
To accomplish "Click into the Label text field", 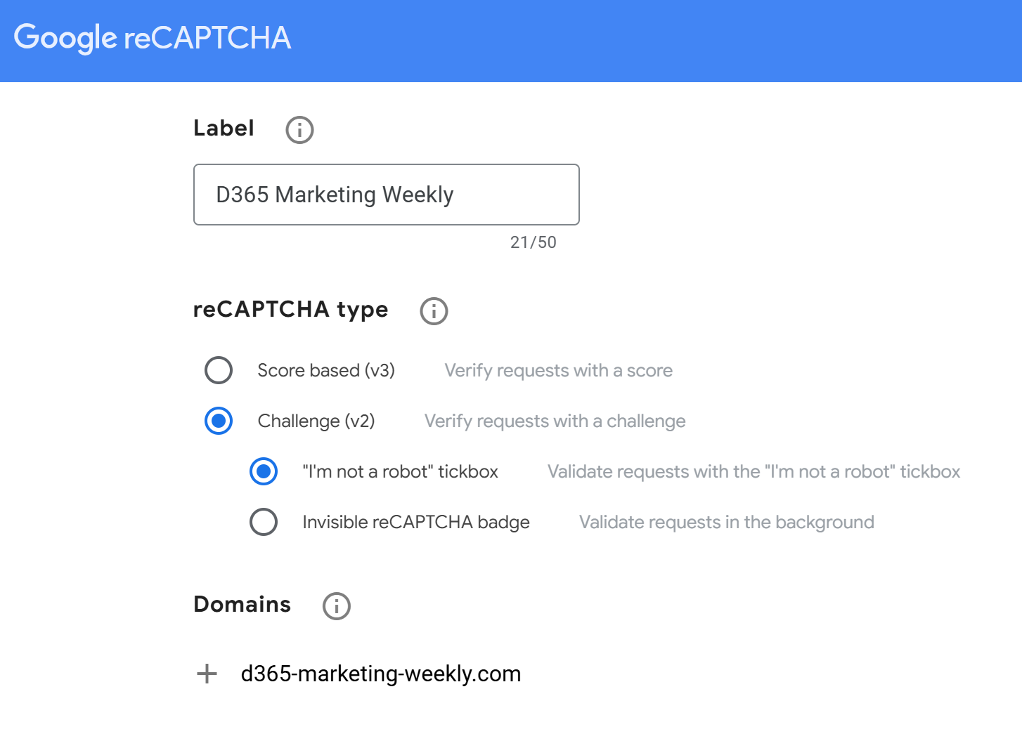I will point(386,195).
